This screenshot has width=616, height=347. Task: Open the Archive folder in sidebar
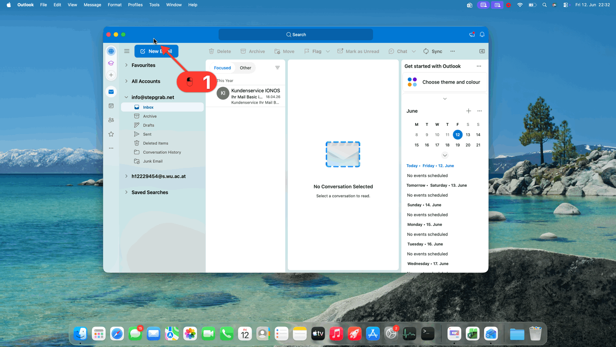pos(163,116)
